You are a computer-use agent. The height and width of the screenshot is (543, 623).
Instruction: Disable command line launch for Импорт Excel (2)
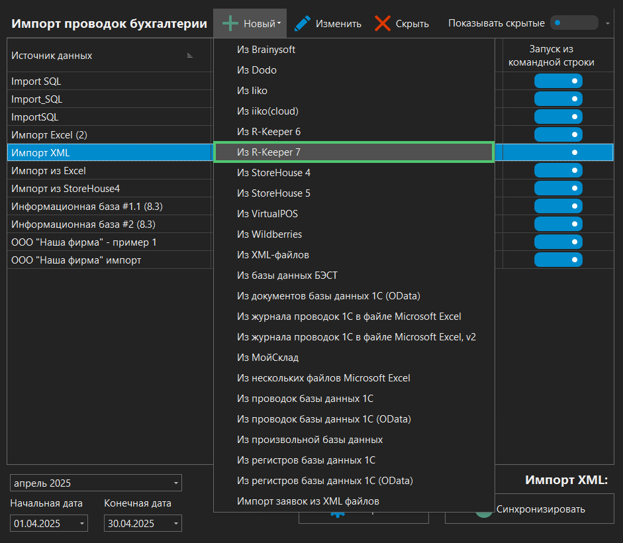(x=557, y=135)
